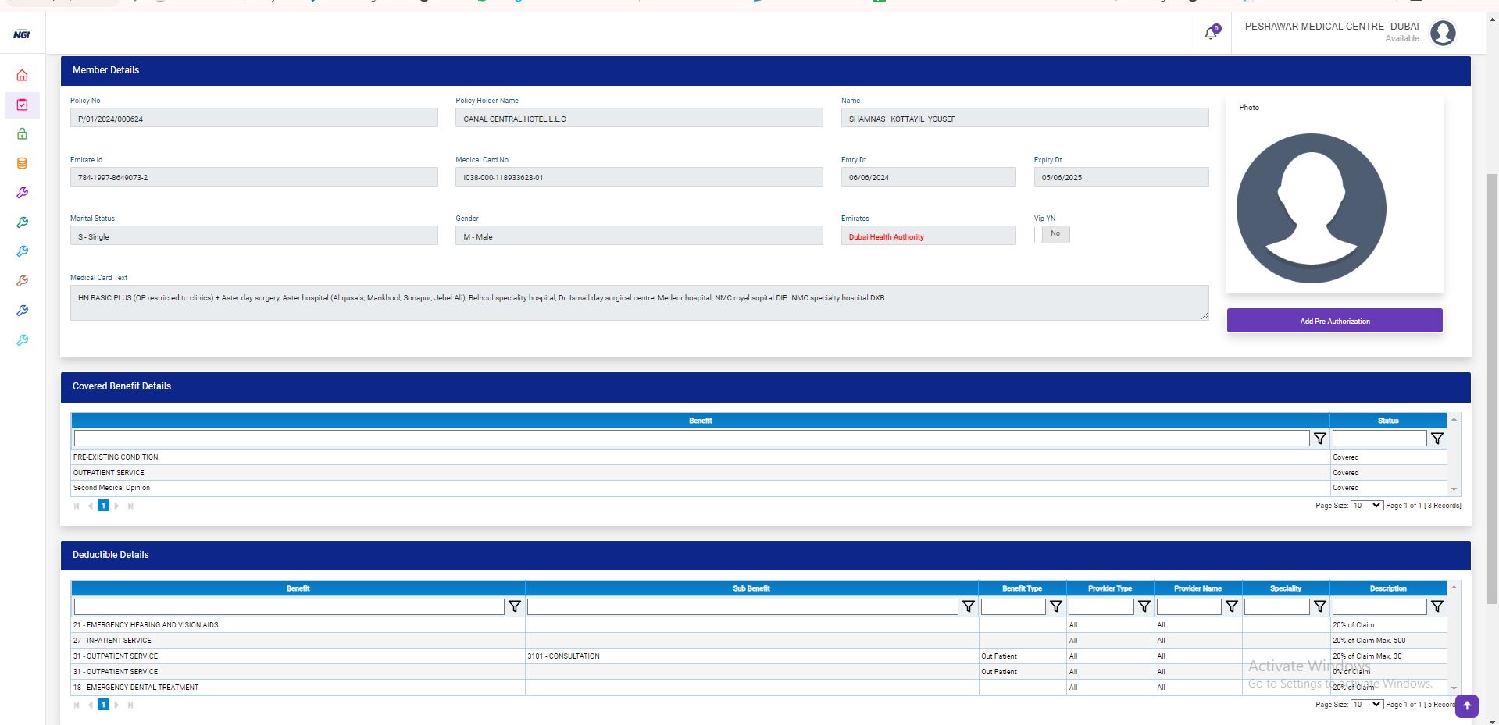Click page 1 in Covered Benefit pager
The width and height of the screenshot is (1499, 725).
tap(103, 506)
